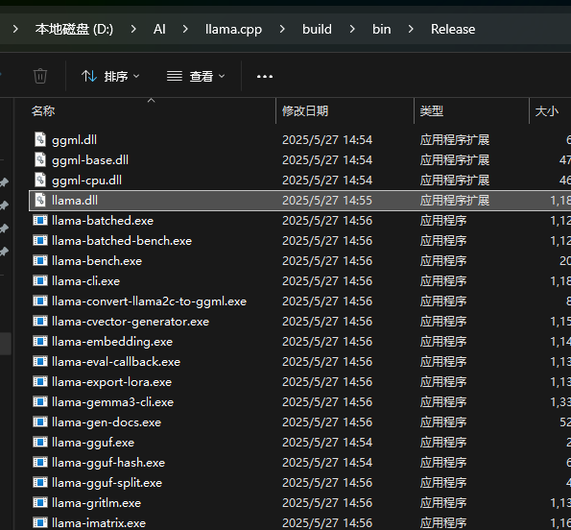The width and height of the screenshot is (571, 530).
Task: Sort by 名称 column header
Action: [x=43, y=110]
